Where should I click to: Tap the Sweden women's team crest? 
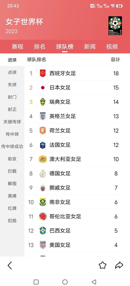click(43, 102)
